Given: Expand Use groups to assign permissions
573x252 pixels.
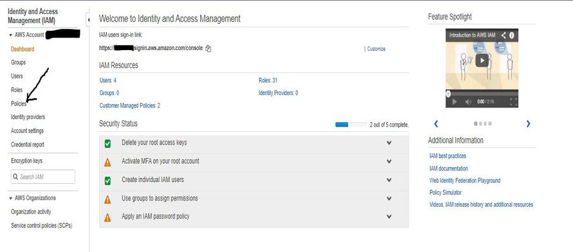Looking at the screenshot, I should pyautogui.click(x=389, y=199).
